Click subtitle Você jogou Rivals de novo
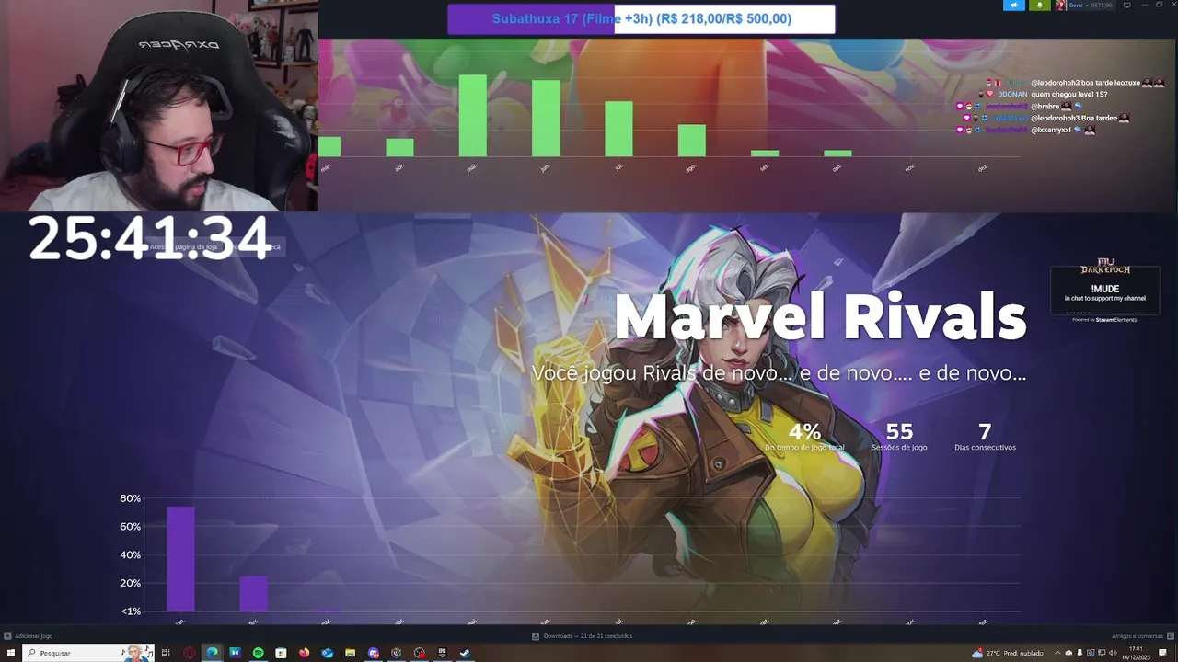The width and height of the screenshot is (1178, 662). point(779,373)
